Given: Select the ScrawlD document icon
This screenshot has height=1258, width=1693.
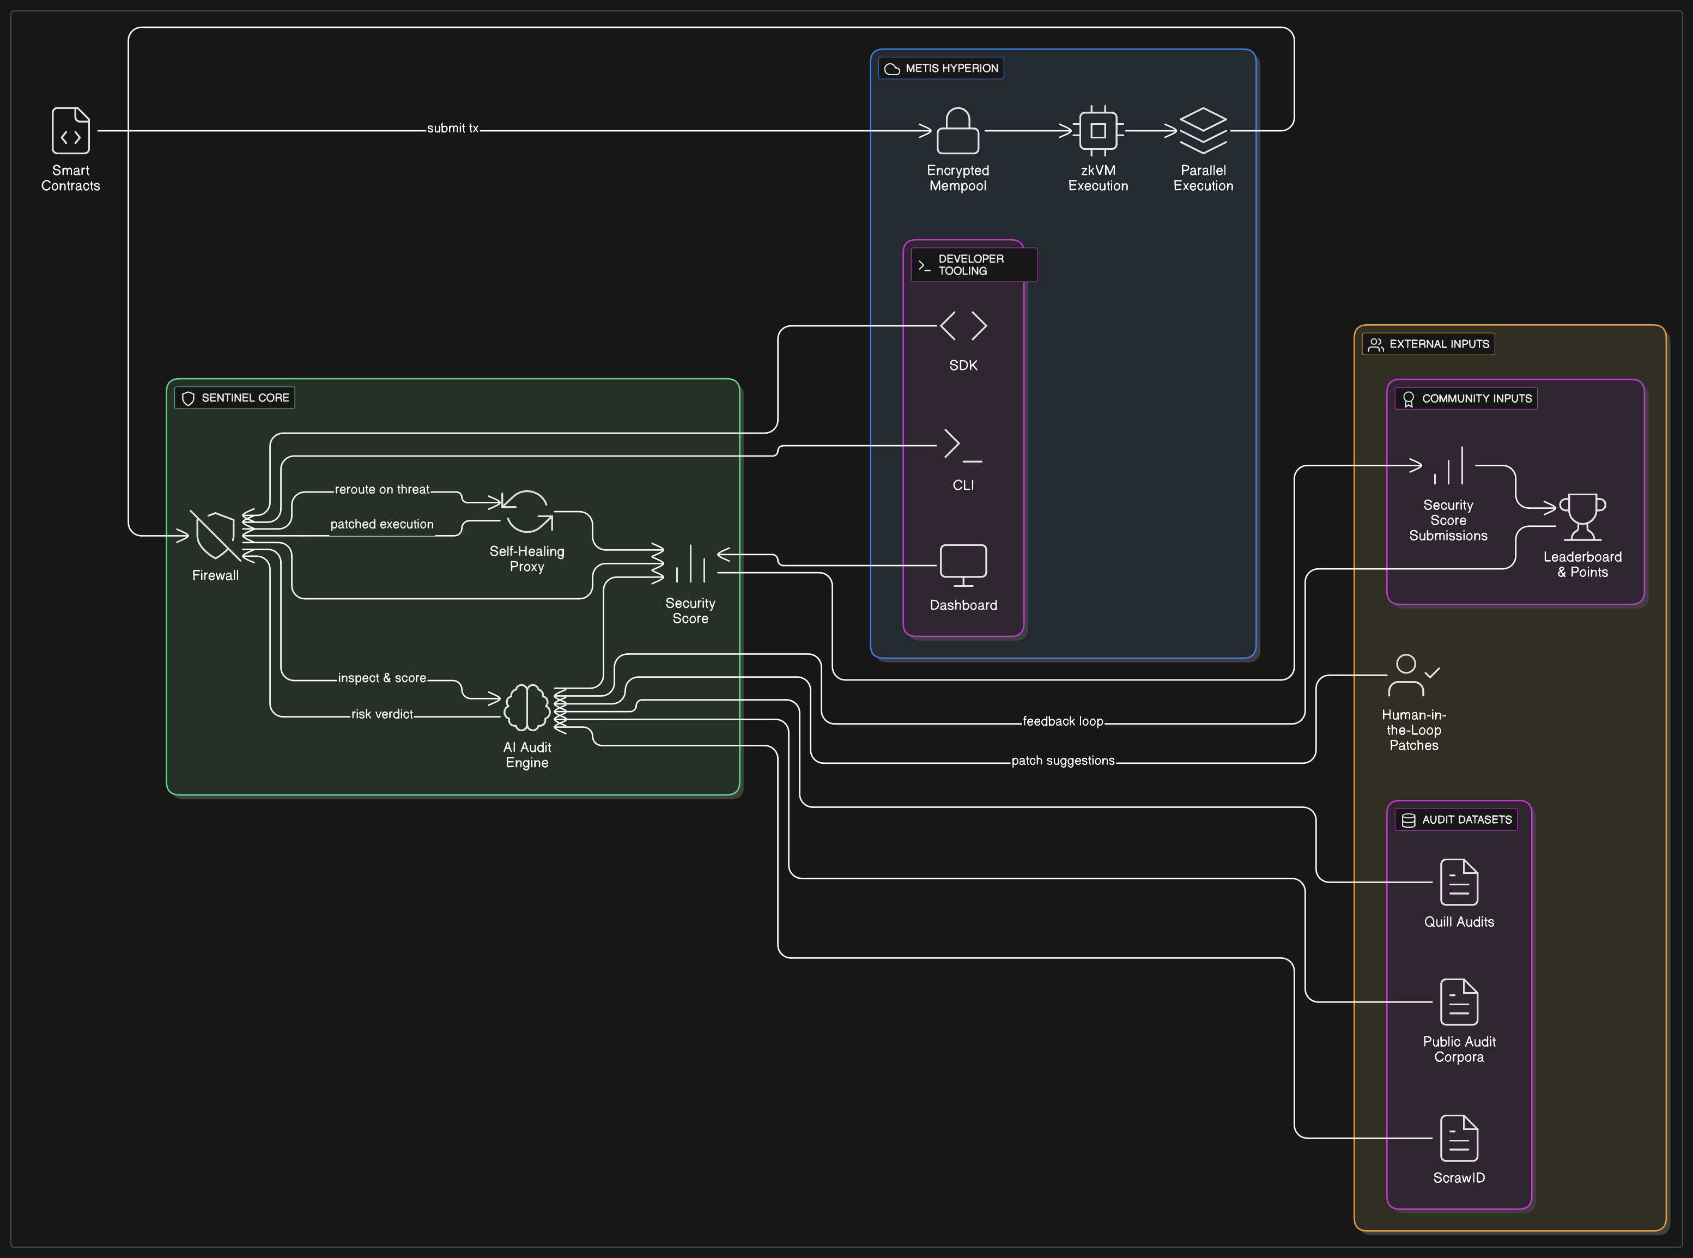Looking at the screenshot, I should tap(1459, 1139).
